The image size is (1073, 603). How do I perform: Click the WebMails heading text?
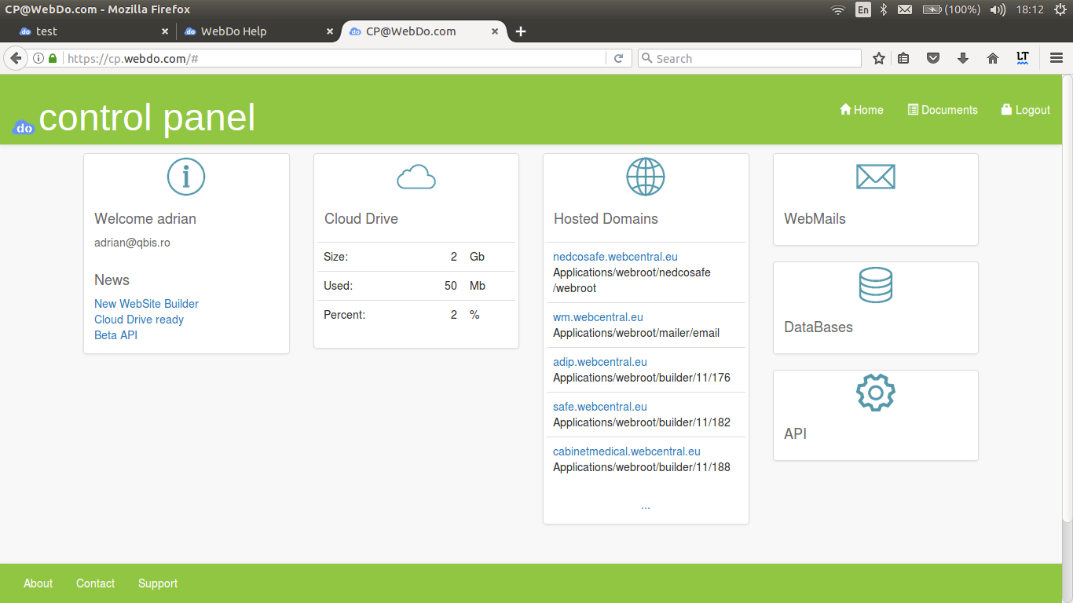click(x=815, y=219)
